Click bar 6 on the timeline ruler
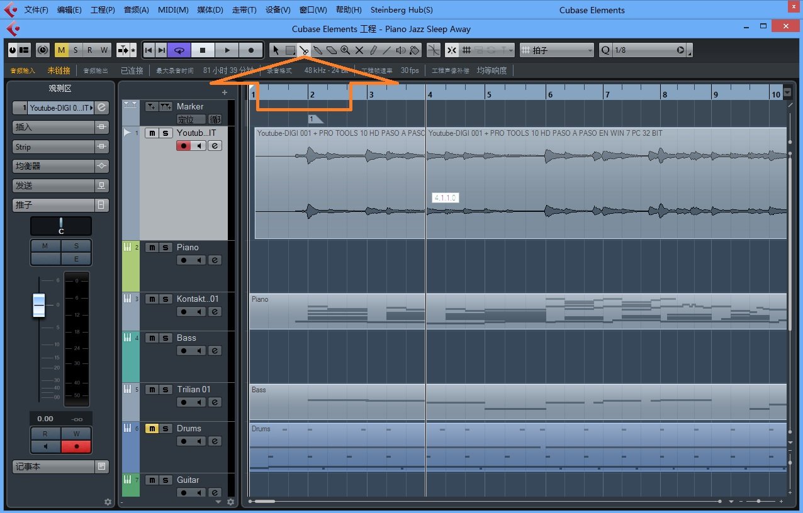 coord(550,94)
